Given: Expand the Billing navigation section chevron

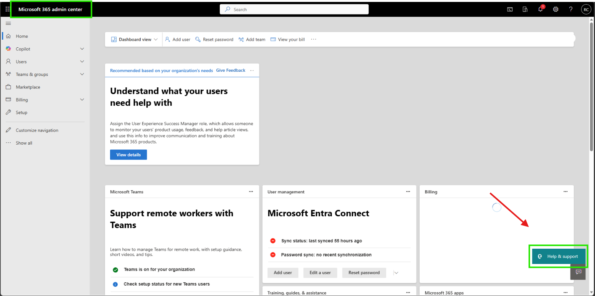Looking at the screenshot, I should point(82,100).
